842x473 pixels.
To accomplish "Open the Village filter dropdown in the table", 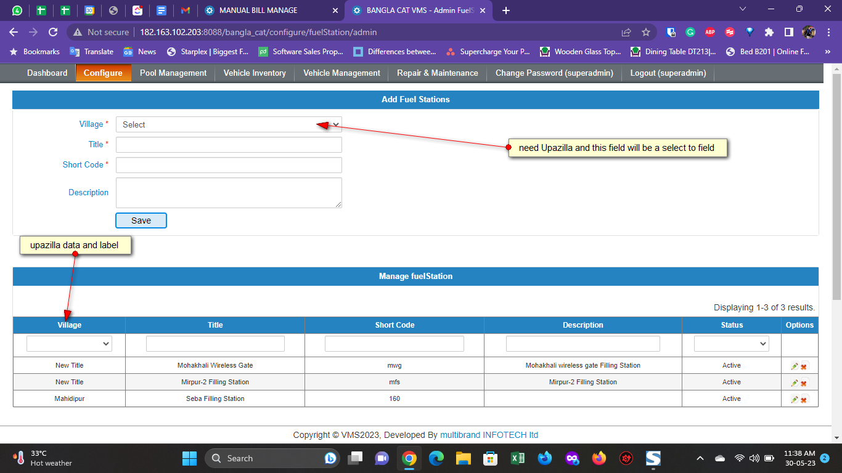I will click(x=69, y=344).
